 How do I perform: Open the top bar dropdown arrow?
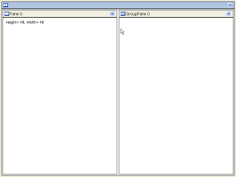[x=230, y=5]
